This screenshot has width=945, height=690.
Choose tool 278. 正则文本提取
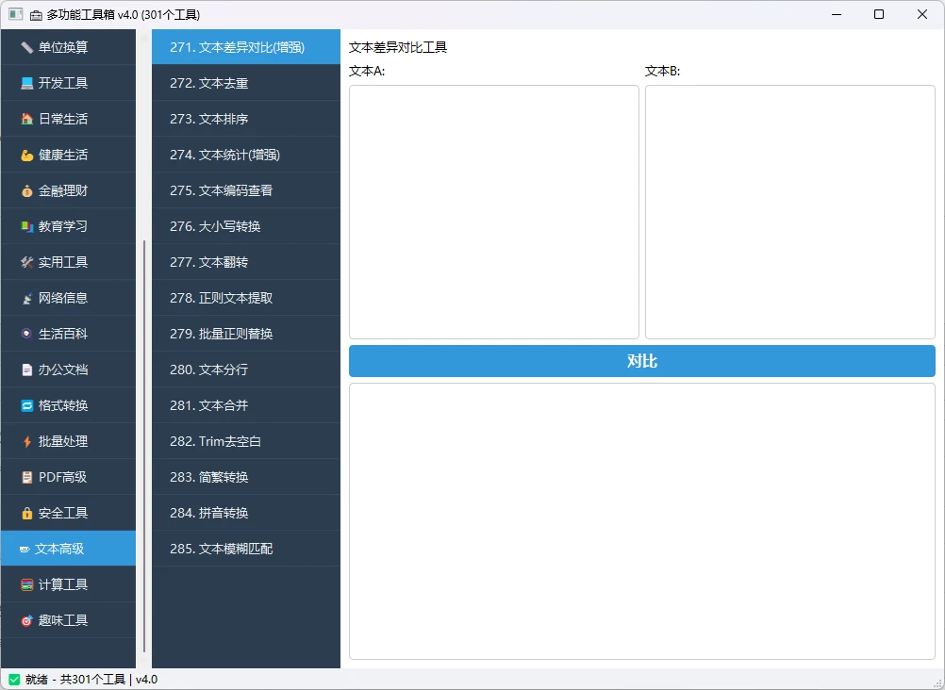tap(246, 298)
